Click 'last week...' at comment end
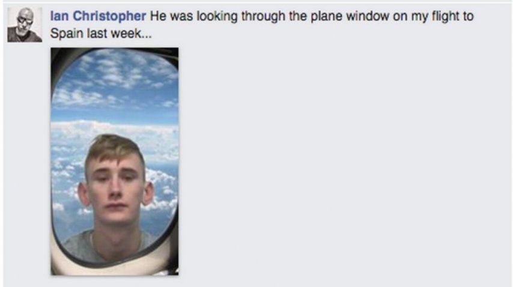513x287 pixels. coord(119,34)
